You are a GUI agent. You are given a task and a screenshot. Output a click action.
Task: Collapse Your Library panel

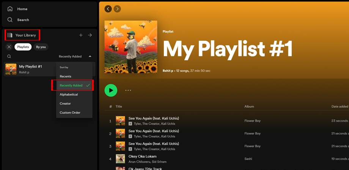(22, 35)
